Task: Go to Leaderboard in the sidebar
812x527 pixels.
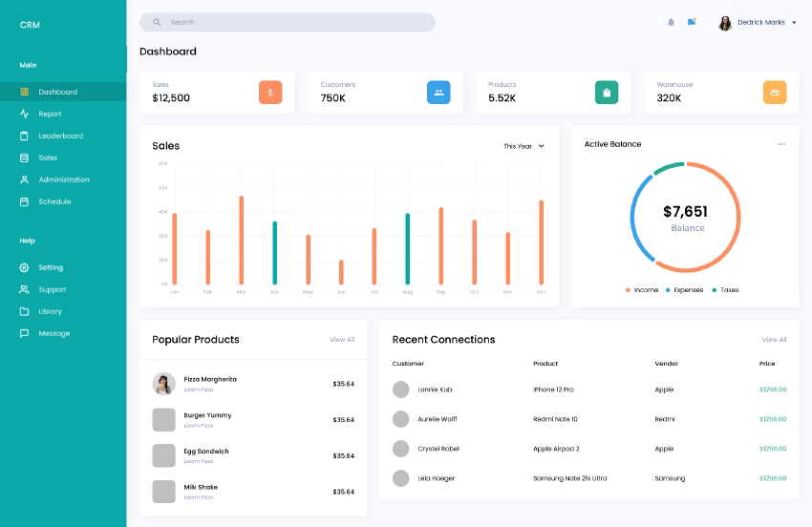Action: coord(60,136)
